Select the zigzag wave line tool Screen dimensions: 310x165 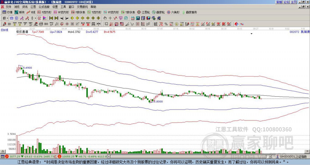click(132, 24)
